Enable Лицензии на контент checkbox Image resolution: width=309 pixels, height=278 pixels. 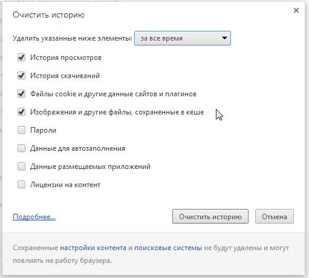[21, 185]
